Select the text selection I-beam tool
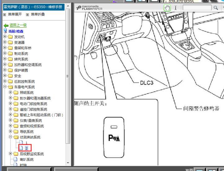The width and height of the screenshot is (224, 171). 176,8
